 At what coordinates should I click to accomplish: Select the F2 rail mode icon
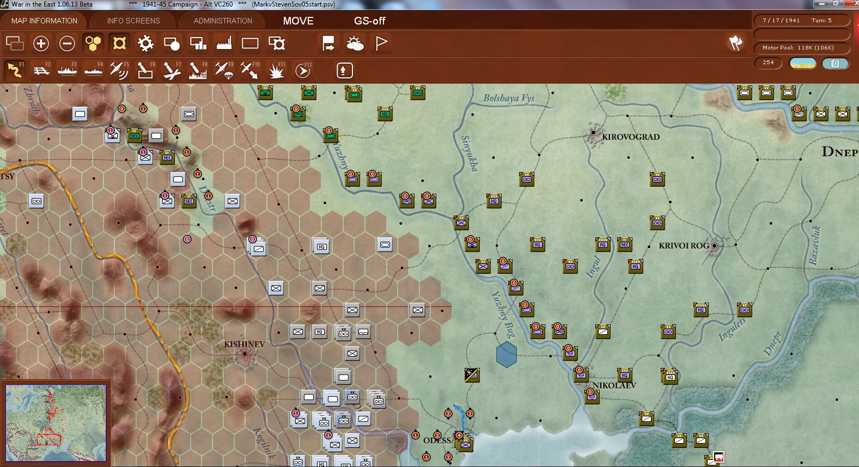click(41, 70)
